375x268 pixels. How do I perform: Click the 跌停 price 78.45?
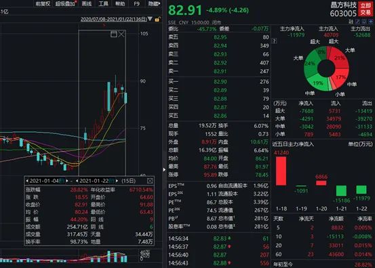[x=262, y=175]
